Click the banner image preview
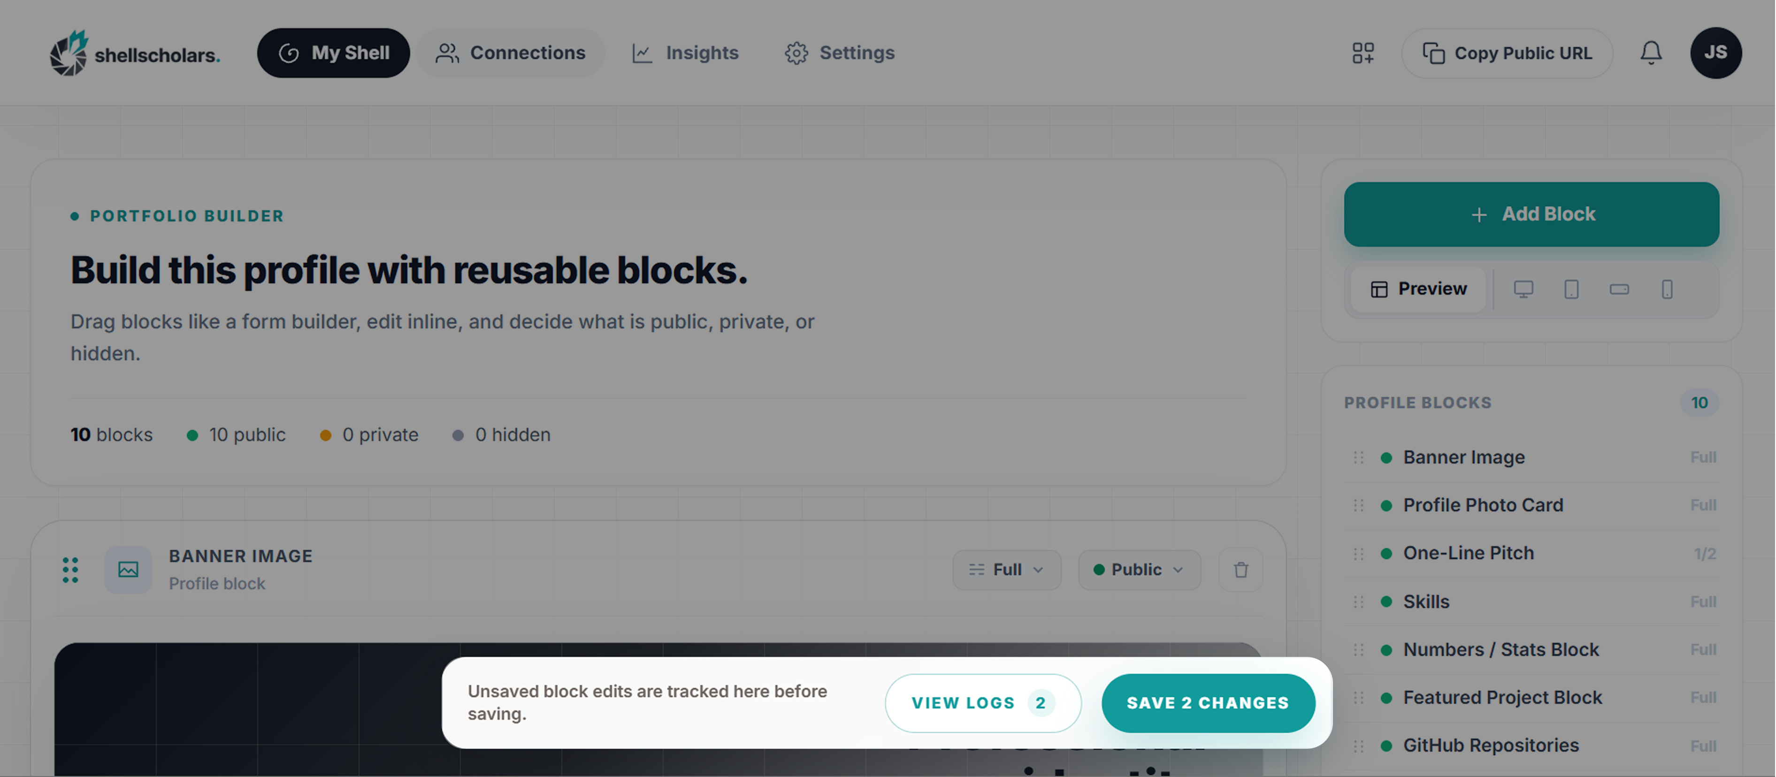Screen dimensions: 1776x777 click(658, 709)
